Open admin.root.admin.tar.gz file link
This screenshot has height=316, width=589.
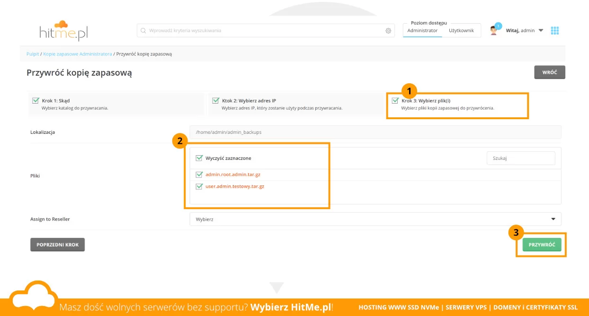pos(233,175)
